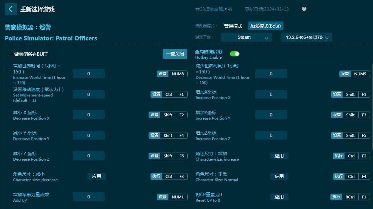Screen dimensions: 373x209
Task: Click the Police Simulator: Patrol Officers title
Action: click(x=51, y=38)
